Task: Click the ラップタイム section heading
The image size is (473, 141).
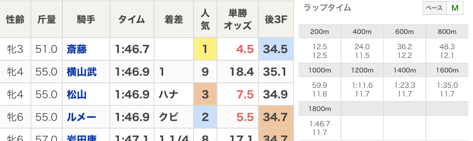Action: click(327, 8)
